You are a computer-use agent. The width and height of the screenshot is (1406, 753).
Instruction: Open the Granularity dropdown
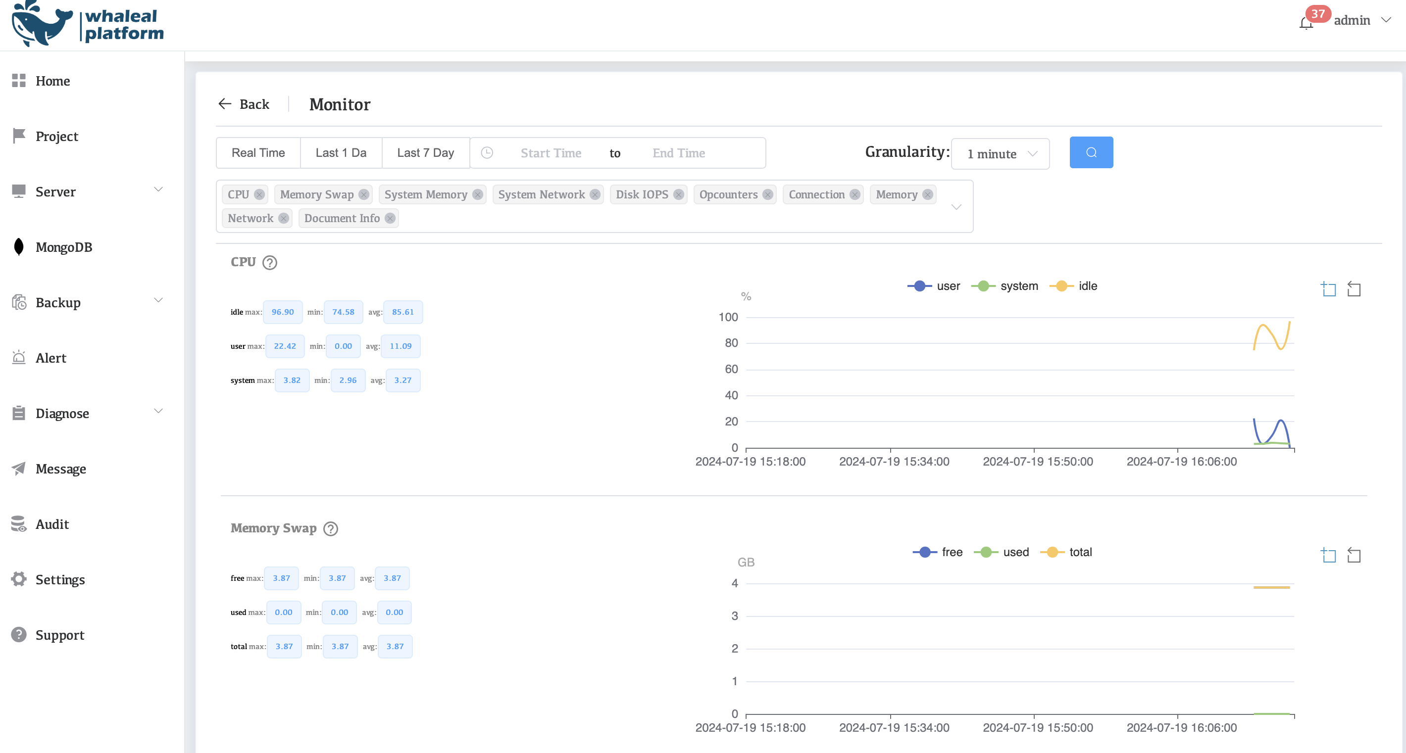tap(1000, 154)
